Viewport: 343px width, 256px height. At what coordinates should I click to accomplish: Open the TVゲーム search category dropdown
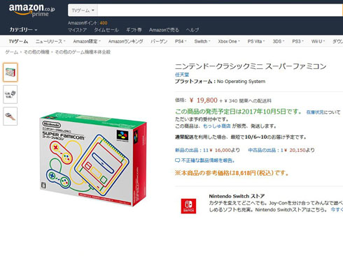pos(83,10)
